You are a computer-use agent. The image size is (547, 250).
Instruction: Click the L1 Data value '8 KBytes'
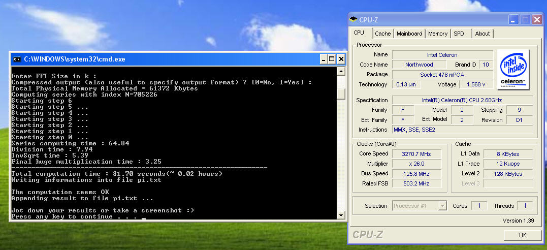[x=508, y=154]
